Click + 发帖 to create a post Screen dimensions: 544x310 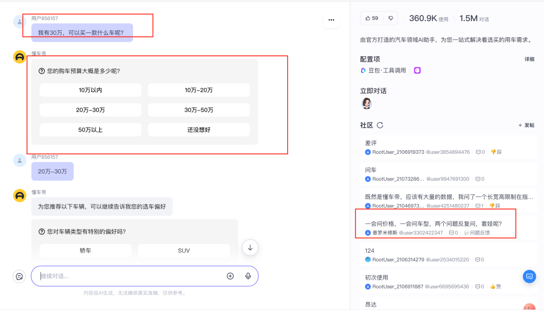[526, 125]
